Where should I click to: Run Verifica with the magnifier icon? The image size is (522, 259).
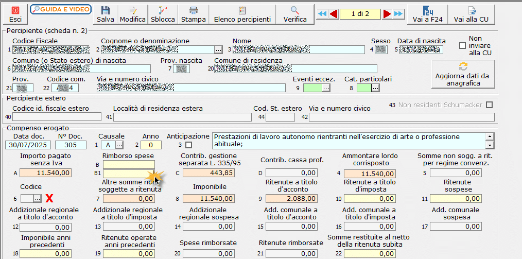(295, 10)
